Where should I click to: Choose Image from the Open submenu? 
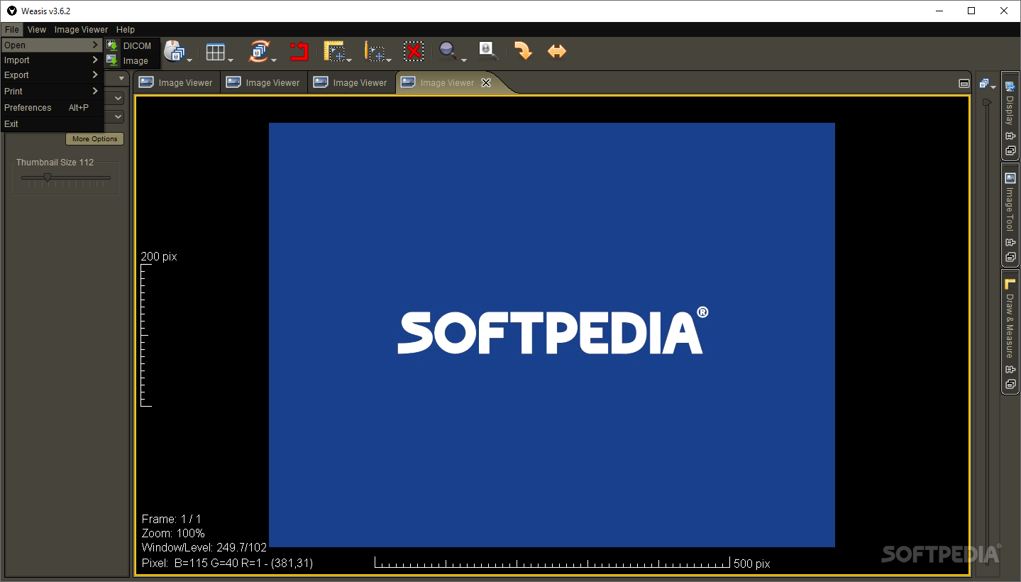132,61
